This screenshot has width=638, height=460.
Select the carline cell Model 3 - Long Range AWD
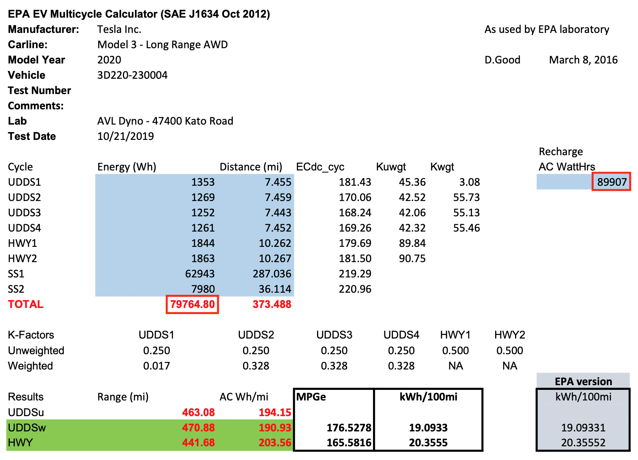click(162, 45)
